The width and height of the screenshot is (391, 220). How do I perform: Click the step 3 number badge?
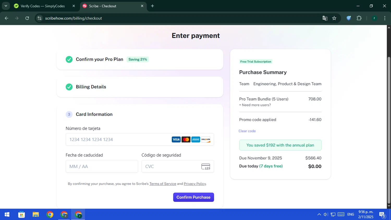click(69, 114)
